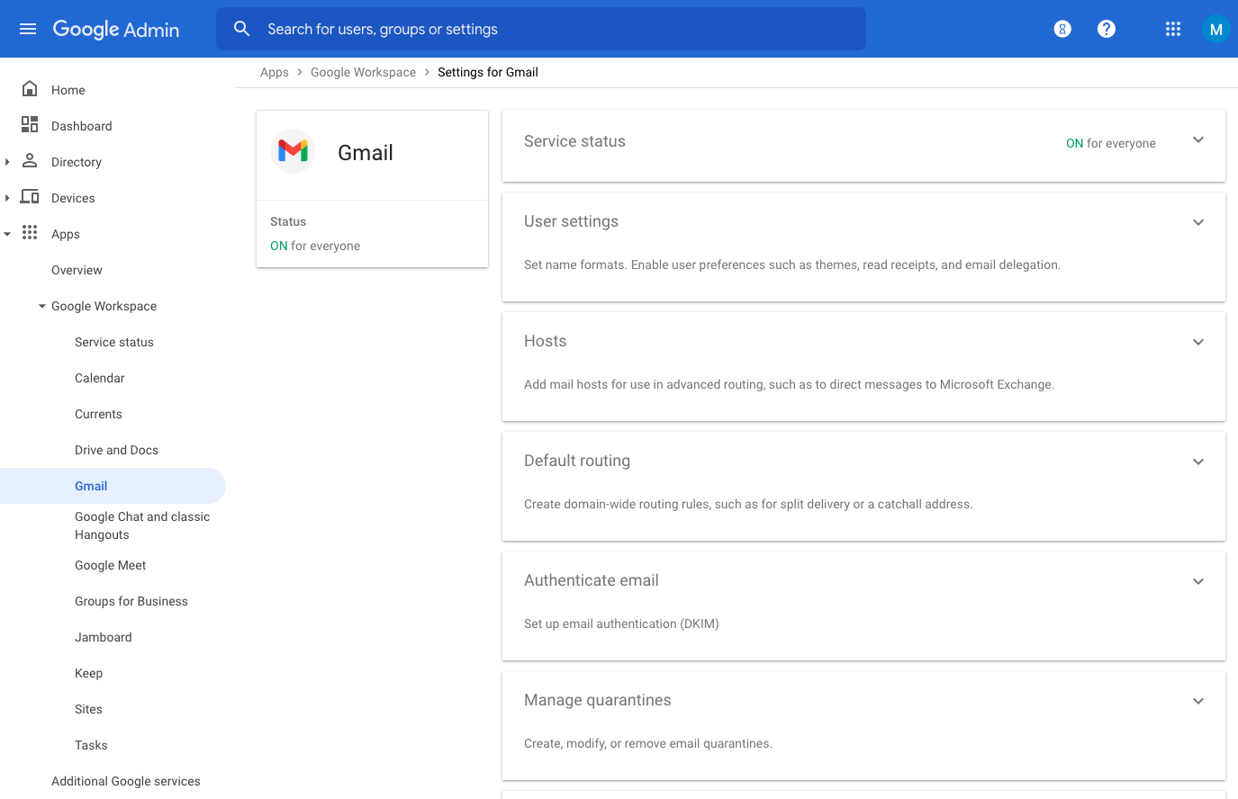Expand the Hosts section chevron
1238x799 pixels.
[x=1198, y=342]
